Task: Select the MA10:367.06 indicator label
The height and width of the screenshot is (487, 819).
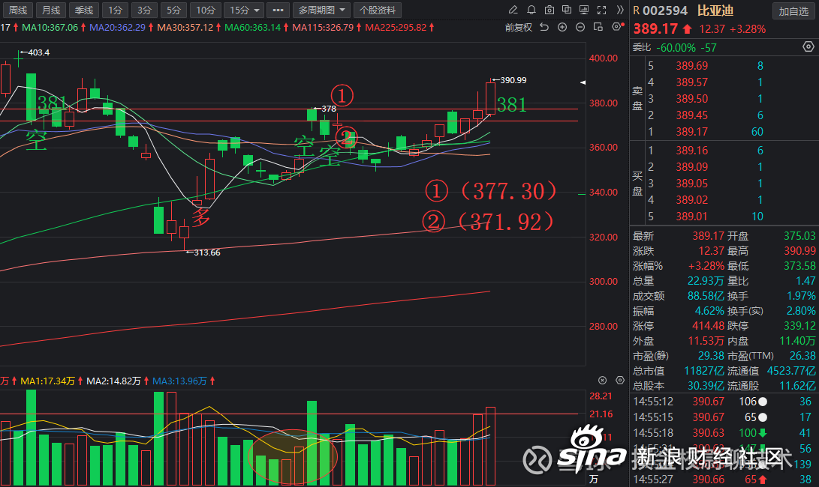Action: point(50,27)
